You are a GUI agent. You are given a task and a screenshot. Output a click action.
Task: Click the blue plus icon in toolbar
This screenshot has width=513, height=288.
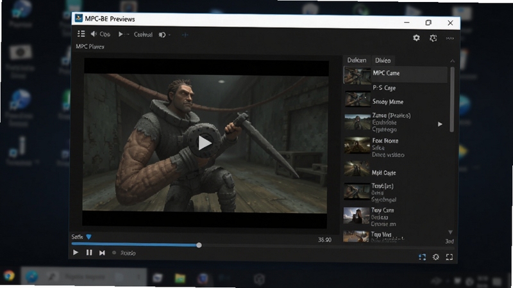(185, 35)
